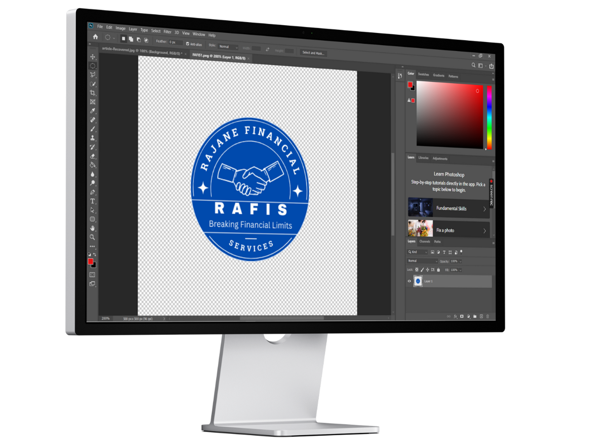The width and height of the screenshot is (594, 445).
Task: Select the Elliptical Marquee tool in toolbox
Action: click(93, 66)
